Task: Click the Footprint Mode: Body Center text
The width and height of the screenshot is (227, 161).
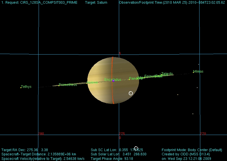Action: click(x=192, y=150)
